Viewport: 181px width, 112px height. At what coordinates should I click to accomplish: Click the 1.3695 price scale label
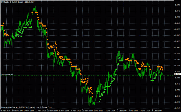pos(178,17)
